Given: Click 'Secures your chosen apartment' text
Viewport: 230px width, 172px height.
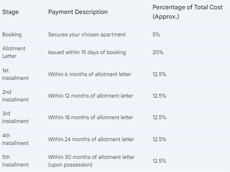Looking at the screenshot, I should point(87,35).
